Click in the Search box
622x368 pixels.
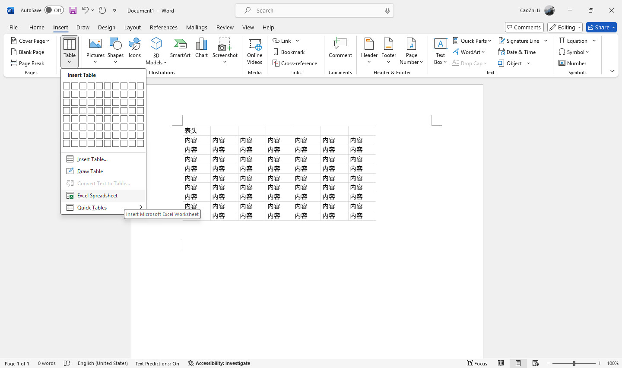coord(314,10)
